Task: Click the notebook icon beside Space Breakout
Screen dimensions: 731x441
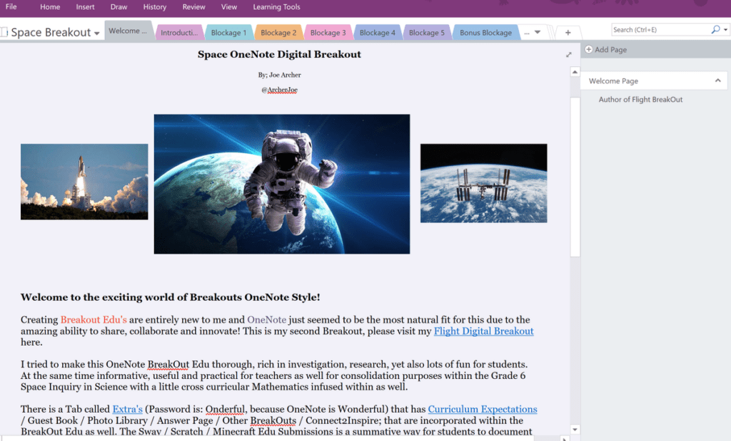Action: [4, 32]
